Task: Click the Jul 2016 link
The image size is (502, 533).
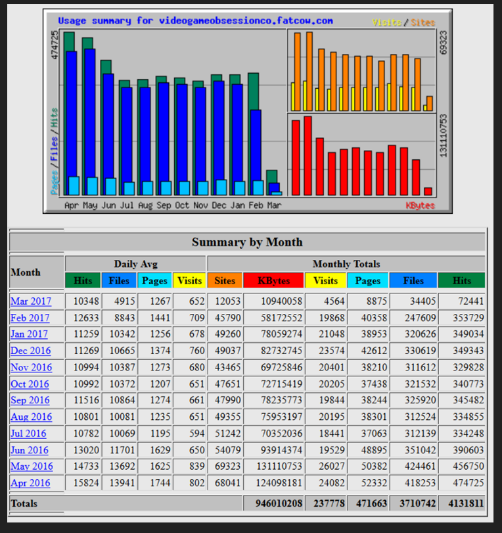Action: (28, 434)
